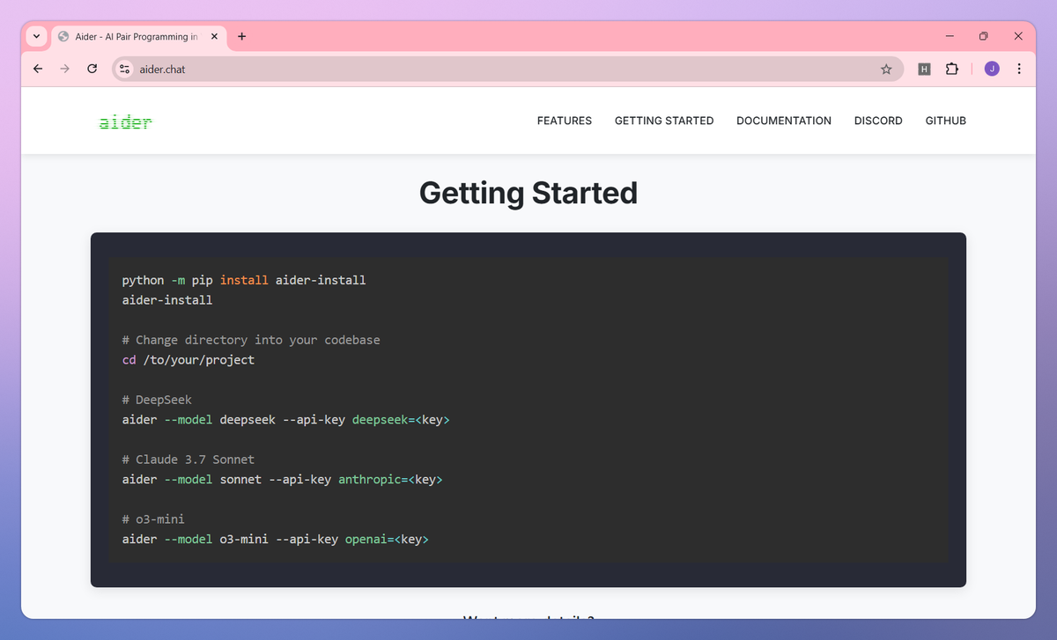
Task: Restore down the browser window
Action: 984,36
